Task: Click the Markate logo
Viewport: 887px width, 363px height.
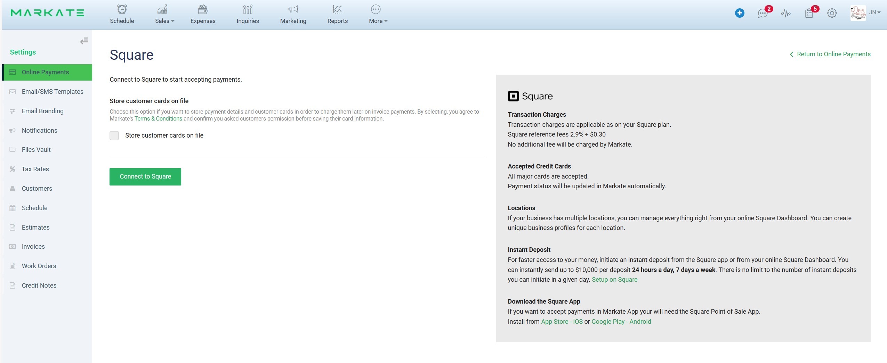Action: click(x=47, y=13)
